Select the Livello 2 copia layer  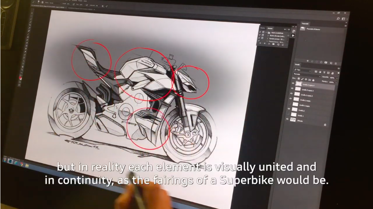click(305, 100)
